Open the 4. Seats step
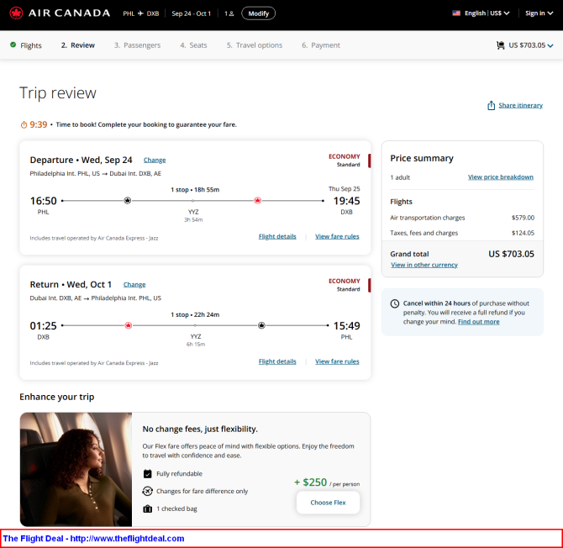This screenshot has height=548, width=563. pos(193,45)
